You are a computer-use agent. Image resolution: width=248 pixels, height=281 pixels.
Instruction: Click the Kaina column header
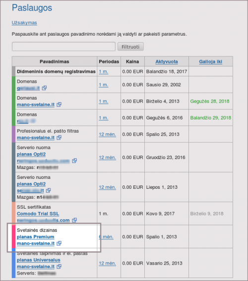(x=132, y=61)
